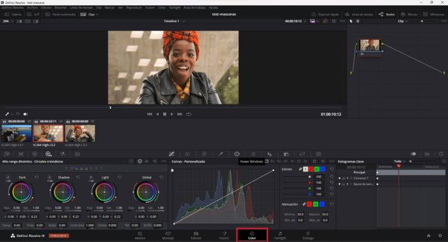
Task: Reset the Edición curve settings
Action: 332,169
